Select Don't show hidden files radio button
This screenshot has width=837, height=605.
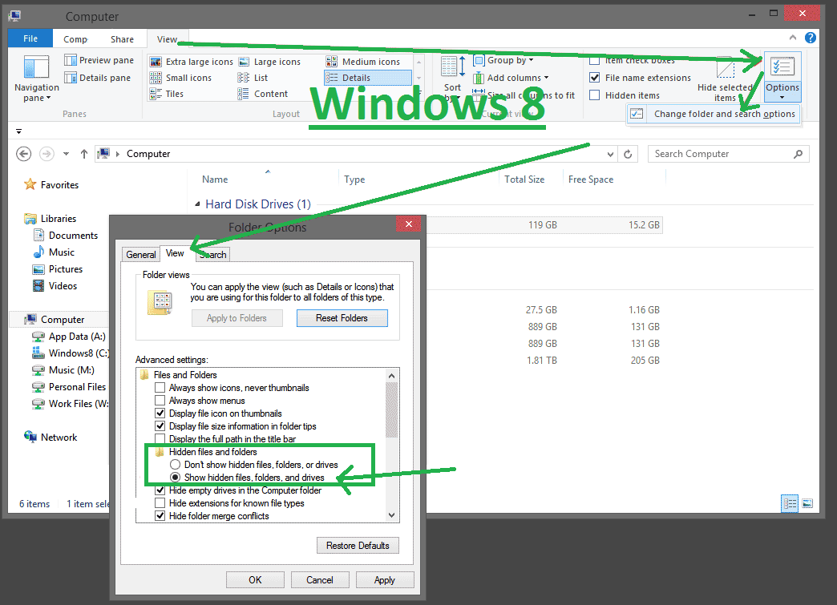[x=175, y=465]
